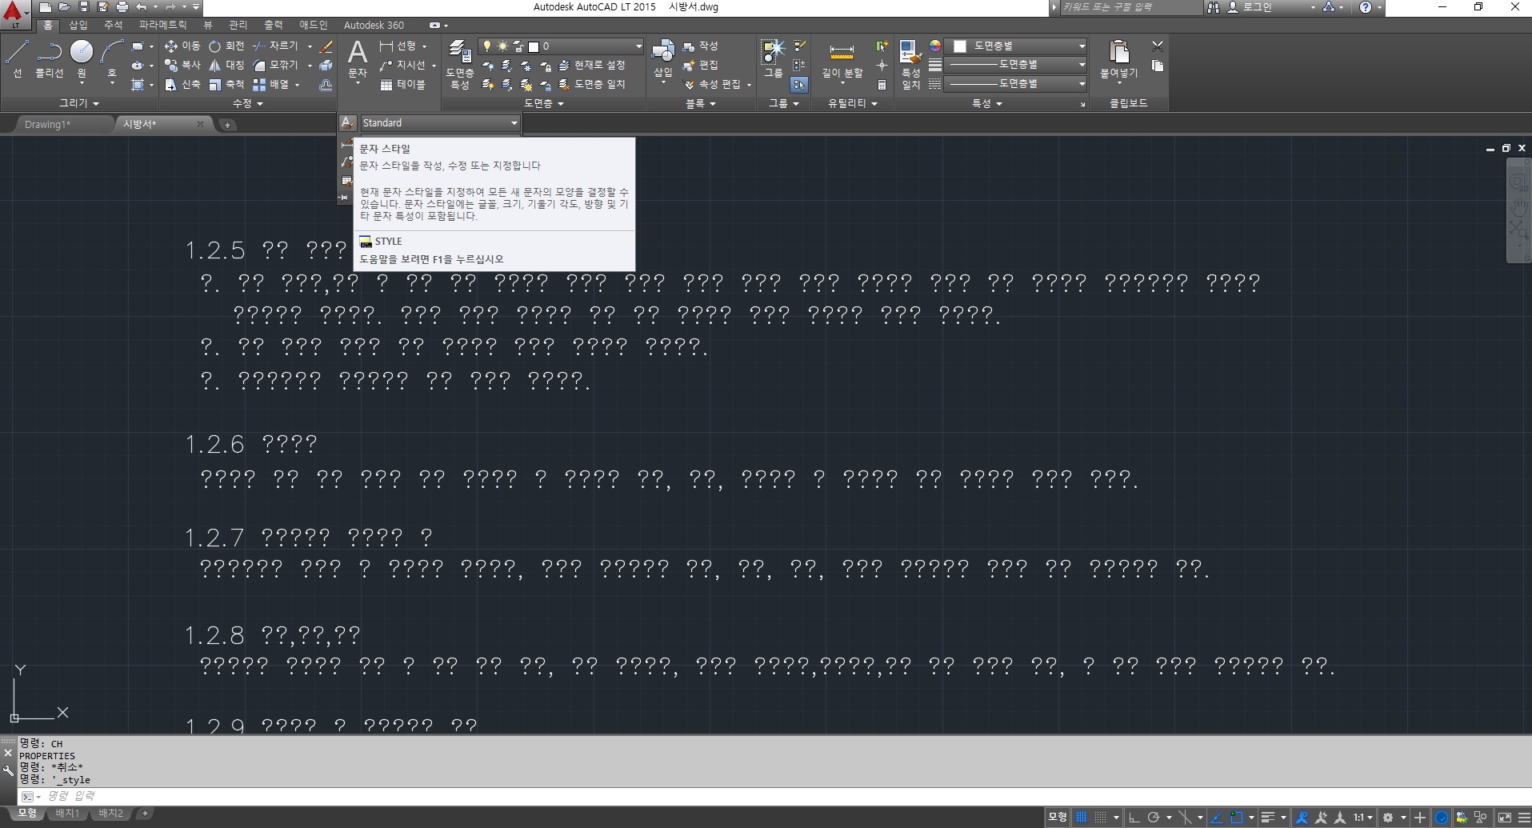The image size is (1532, 828).
Task: Switch to the 주석 (Annotate) ribbon tab
Action: [114, 26]
